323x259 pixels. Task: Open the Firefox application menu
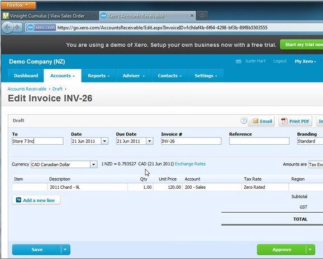point(18,5)
